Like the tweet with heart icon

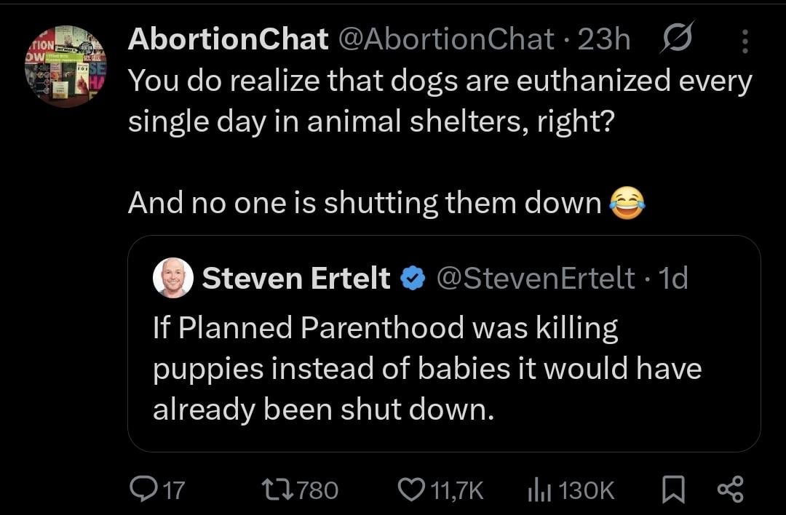413,490
